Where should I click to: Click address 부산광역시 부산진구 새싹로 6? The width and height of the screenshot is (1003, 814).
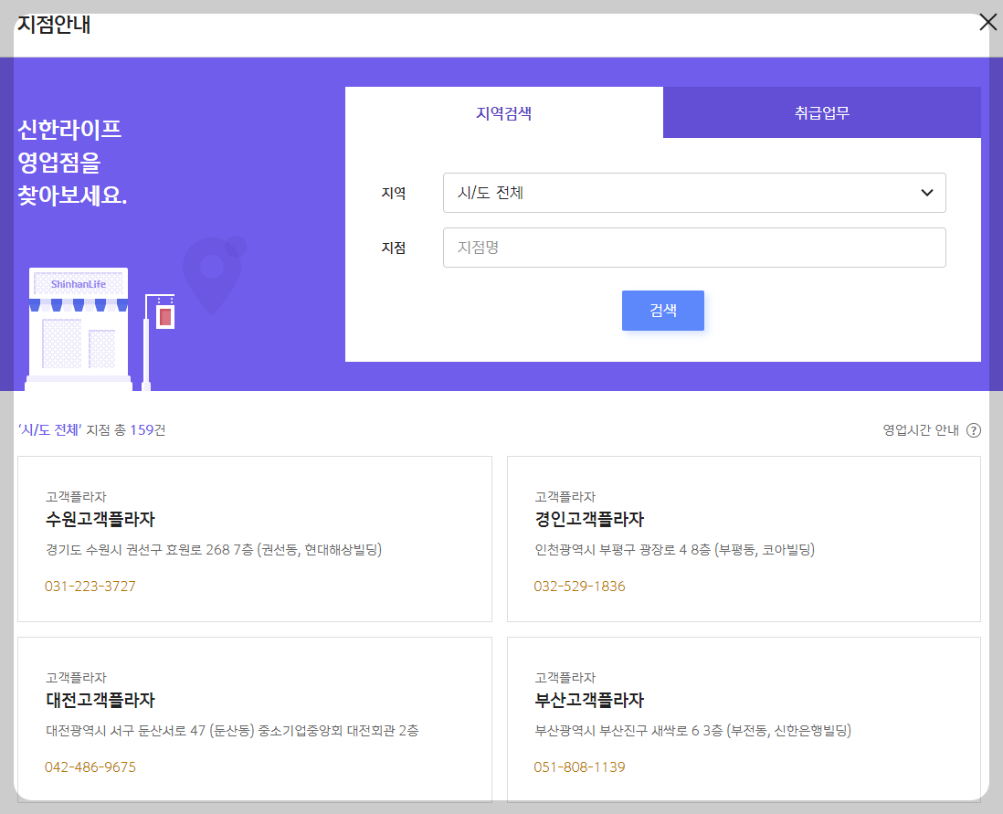tap(692, 731)
